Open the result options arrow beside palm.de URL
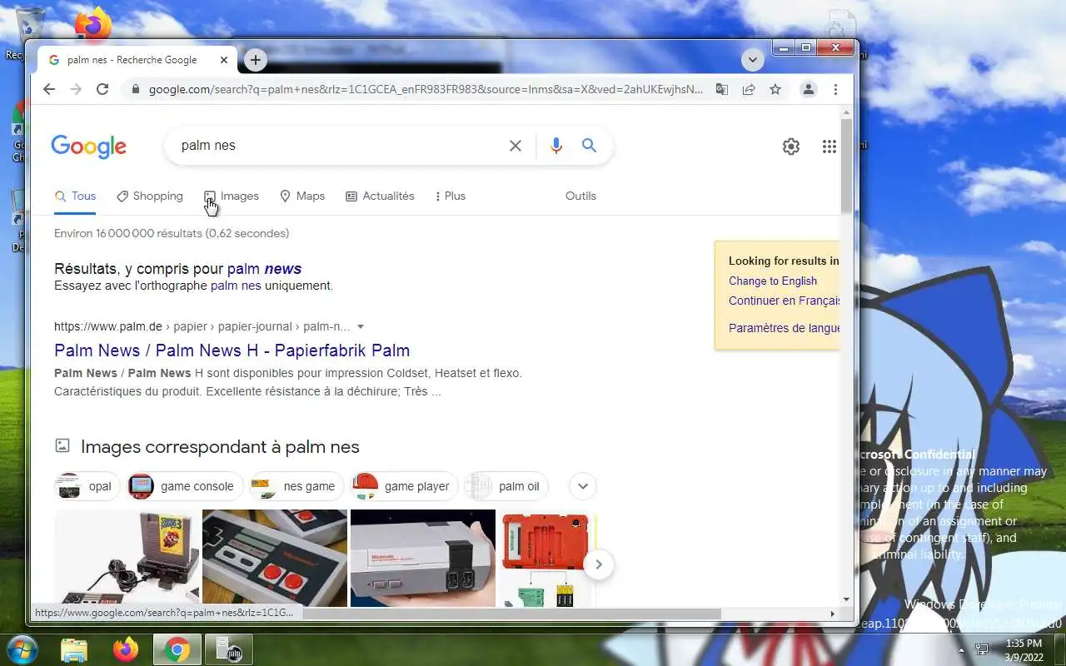This screenshot has width=1066, height=666. 361,326
